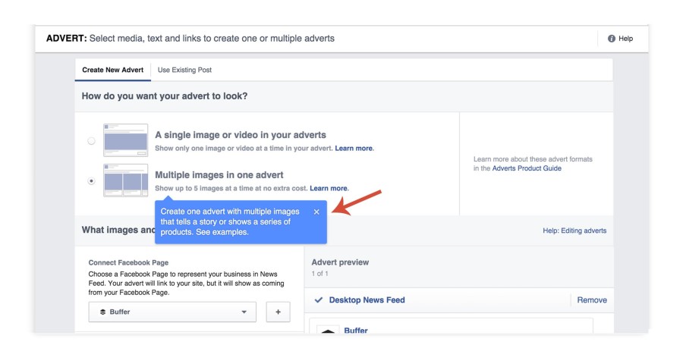Image resolution: width=683 pixels, height=345 pixels.
Task: Open the Adverts Product Guide link
Action: 527,168
